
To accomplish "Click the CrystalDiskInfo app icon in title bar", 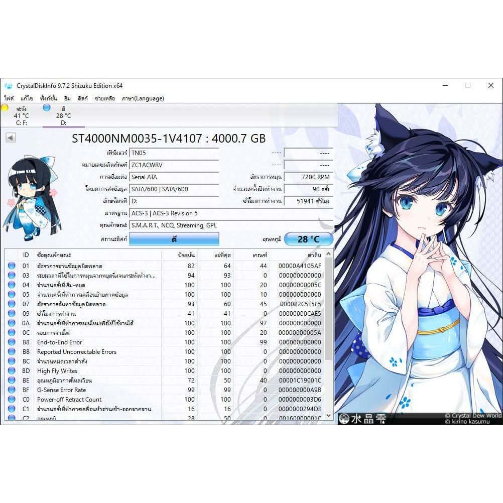I will [9, 86].
